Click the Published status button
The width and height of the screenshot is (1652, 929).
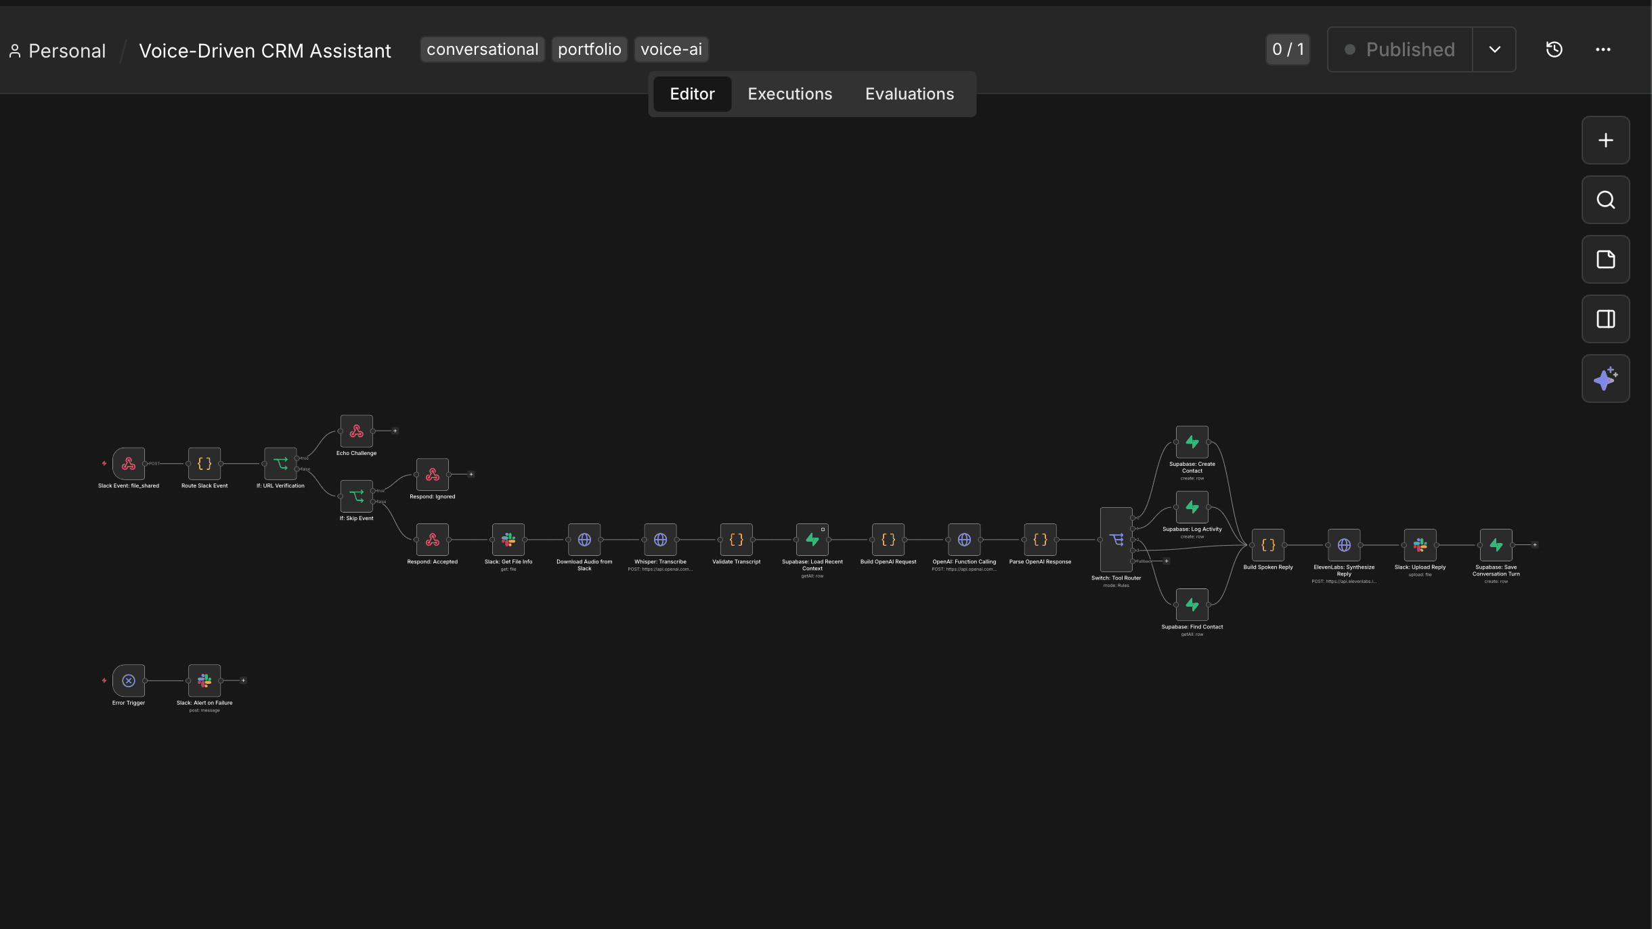[x=1399, y=49]
